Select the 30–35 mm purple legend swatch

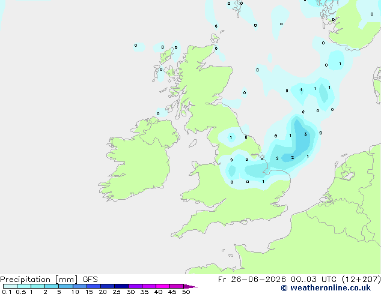[135, 286]
